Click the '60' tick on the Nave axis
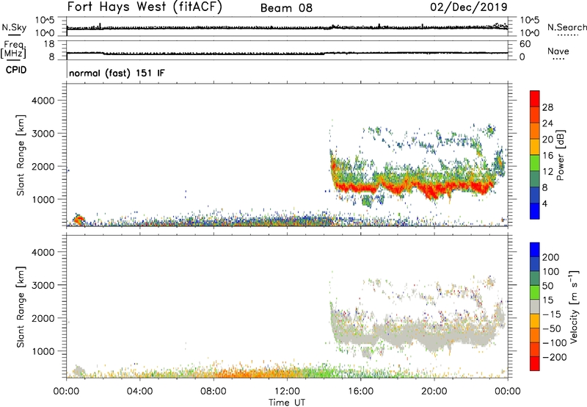Viewport: 587px width, 407px height. pyautogui.click(x=525, y=44)
